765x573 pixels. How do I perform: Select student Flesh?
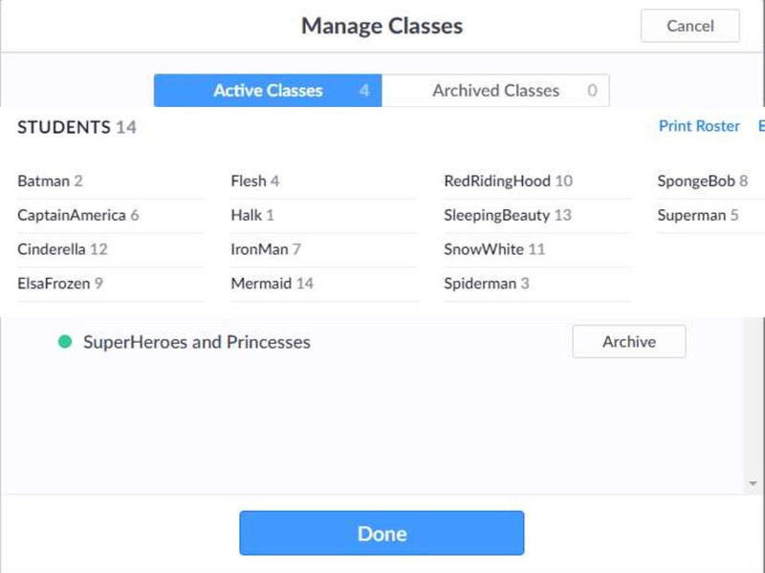[x=248, y=180]
